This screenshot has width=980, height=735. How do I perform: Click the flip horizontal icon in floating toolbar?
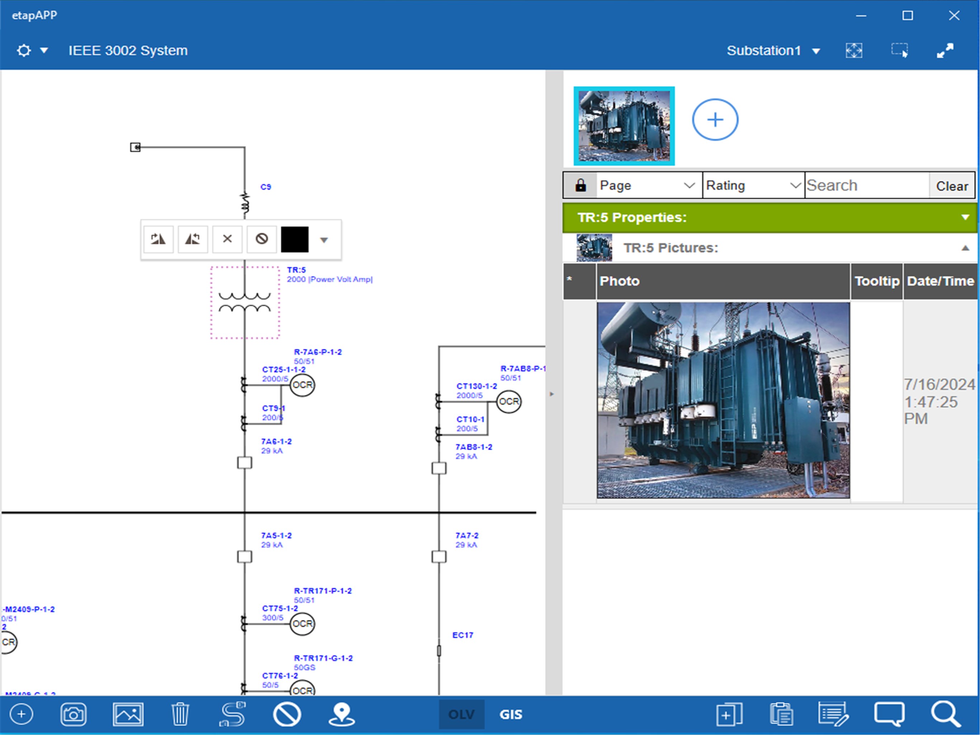[158, 239]
